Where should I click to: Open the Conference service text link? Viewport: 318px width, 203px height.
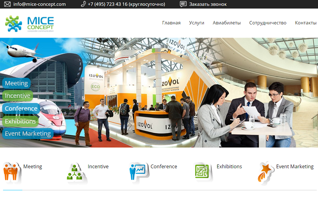(x=164, y=167)
